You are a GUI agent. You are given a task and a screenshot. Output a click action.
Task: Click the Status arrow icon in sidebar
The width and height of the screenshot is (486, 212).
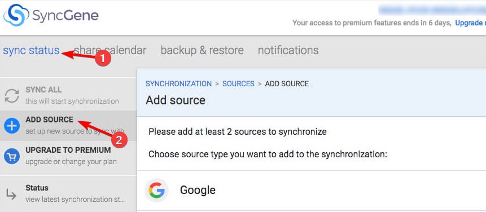point(12,194)
